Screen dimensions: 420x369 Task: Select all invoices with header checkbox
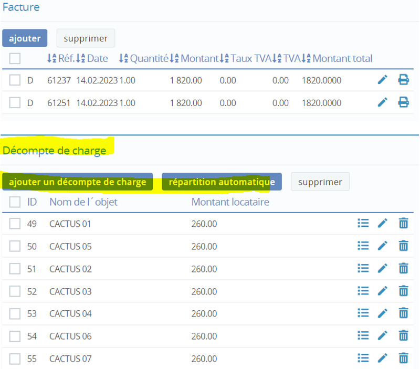point(15,58)
